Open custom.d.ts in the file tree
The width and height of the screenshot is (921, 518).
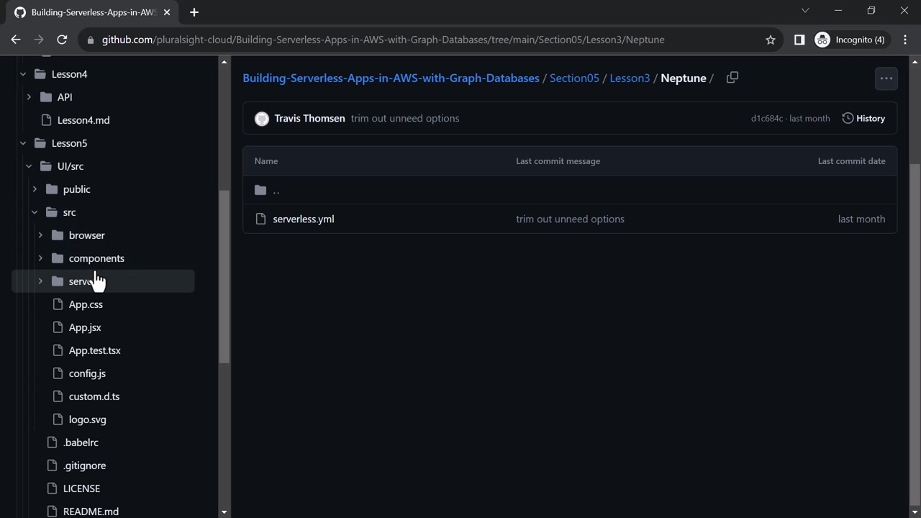coord(94,396)
